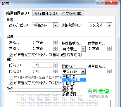121x107 pixels.
Task: Adjust the 度量值 spinner arrows
Action: point(109,49)
